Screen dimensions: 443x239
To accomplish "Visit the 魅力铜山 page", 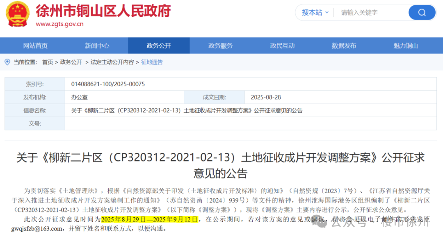I will (x=405, y=46).
